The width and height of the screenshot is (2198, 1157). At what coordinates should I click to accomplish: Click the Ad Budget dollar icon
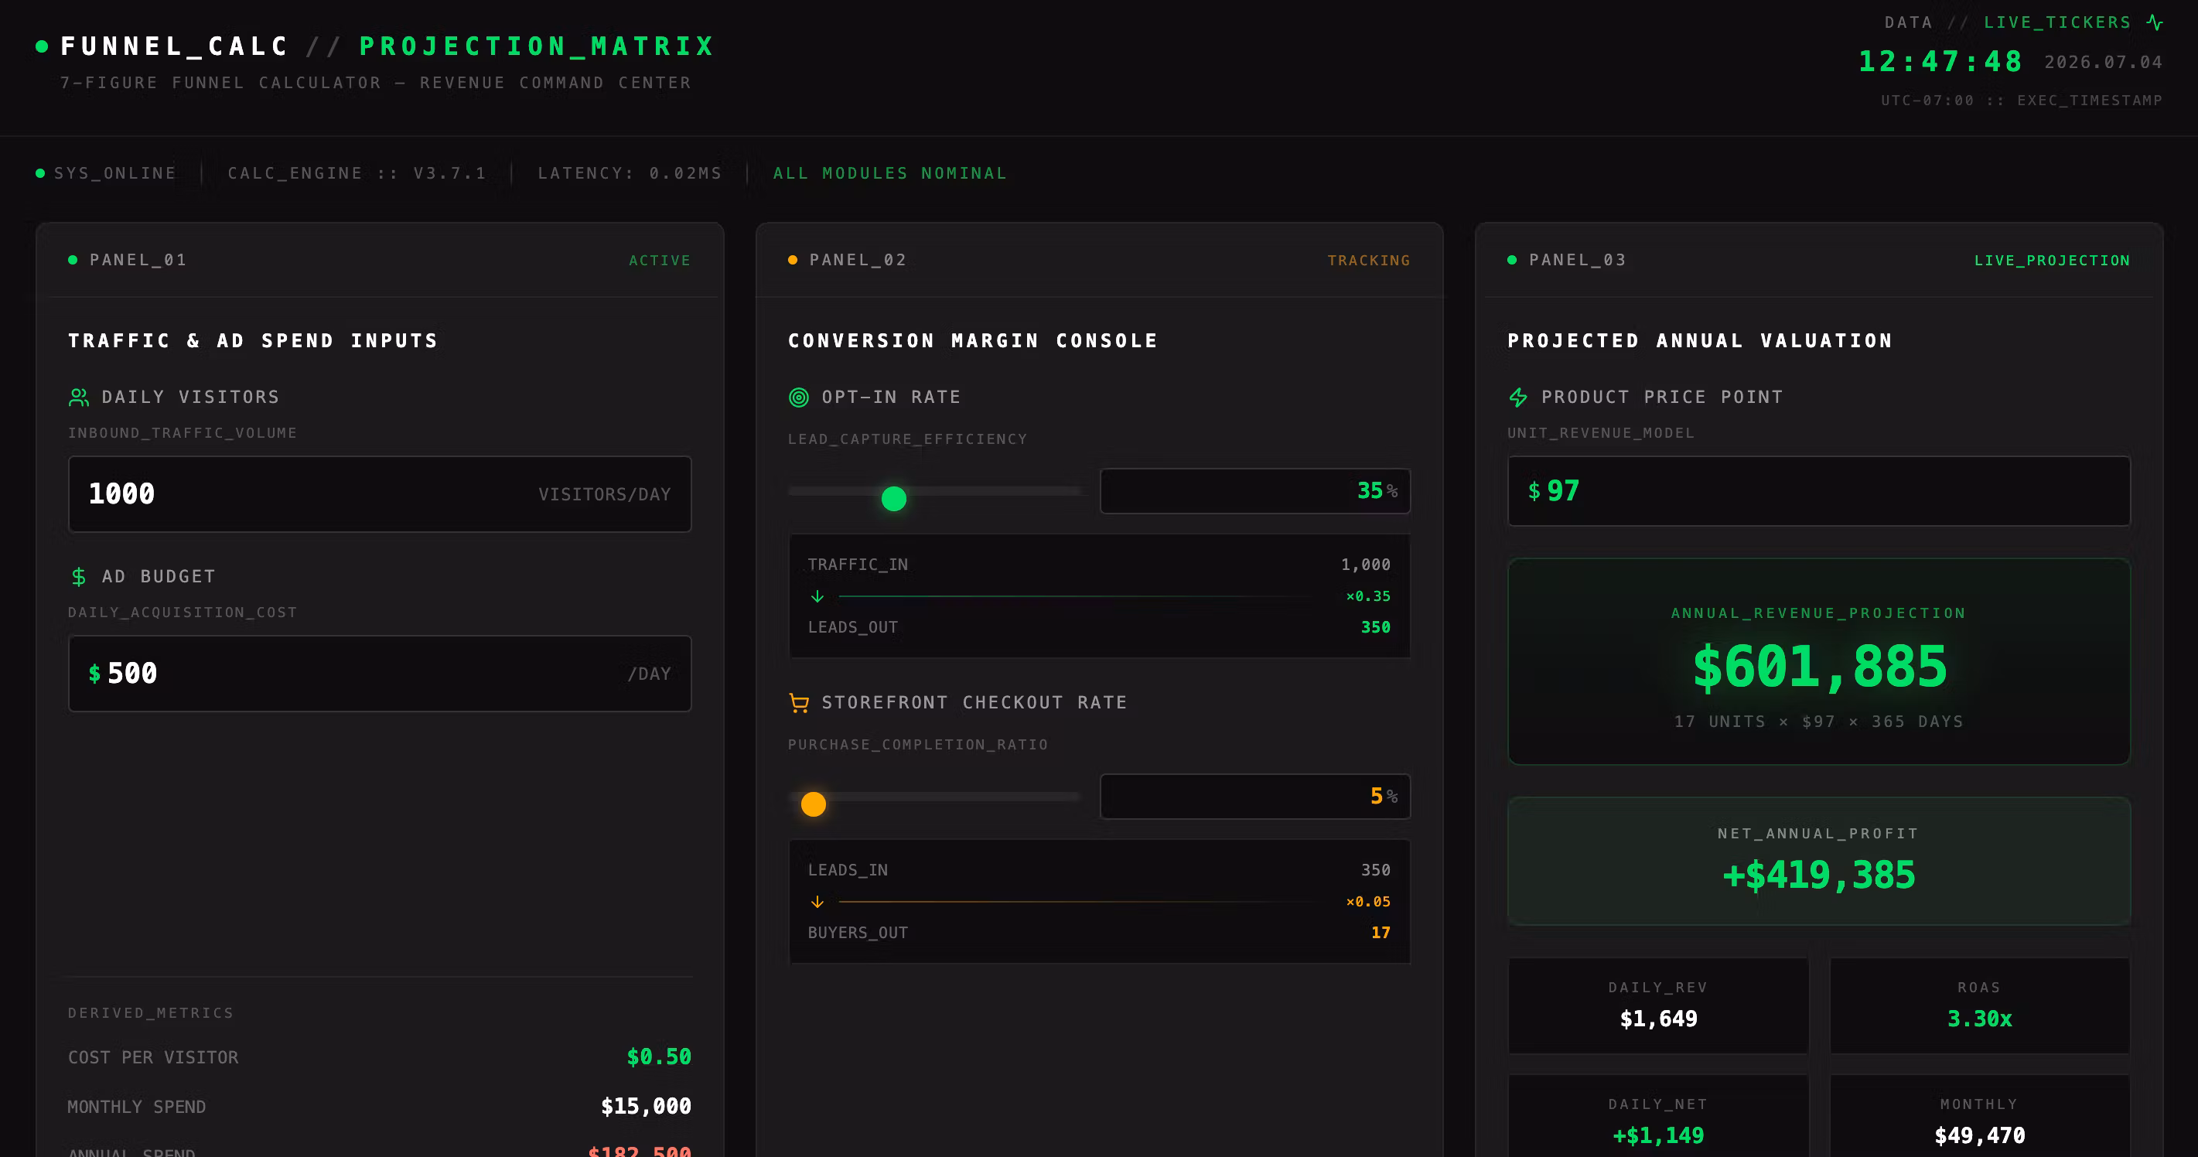pos(79,577)
